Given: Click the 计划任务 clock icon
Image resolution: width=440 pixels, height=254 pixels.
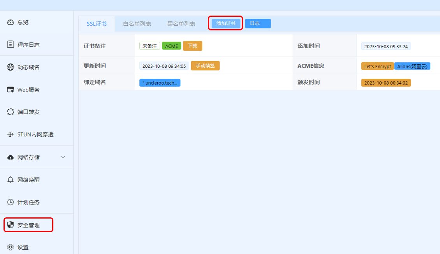Looking at the screenshot, I should coord(11,202).
